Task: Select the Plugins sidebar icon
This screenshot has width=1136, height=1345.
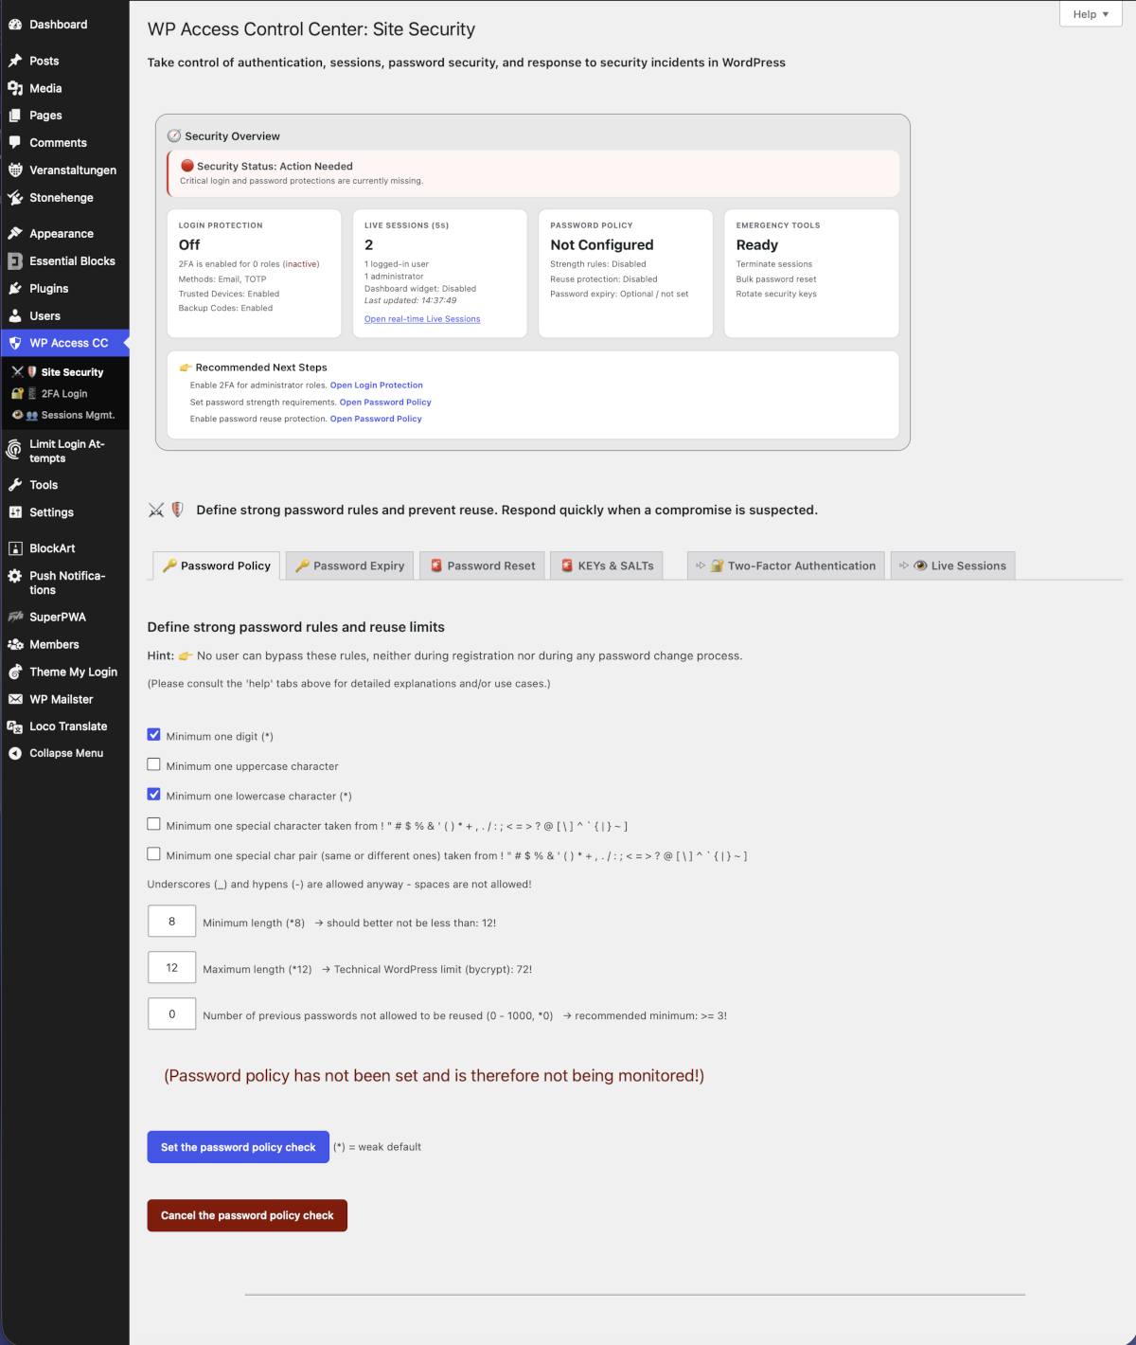Action: 15,288
